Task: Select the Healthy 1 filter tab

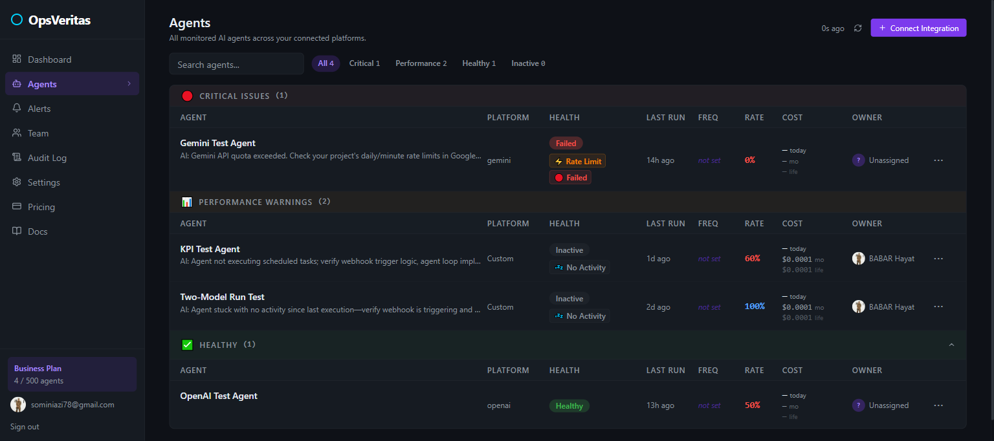Action: 479,63
